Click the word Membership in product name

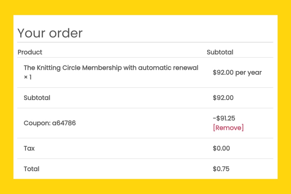[x=102, y=68]
